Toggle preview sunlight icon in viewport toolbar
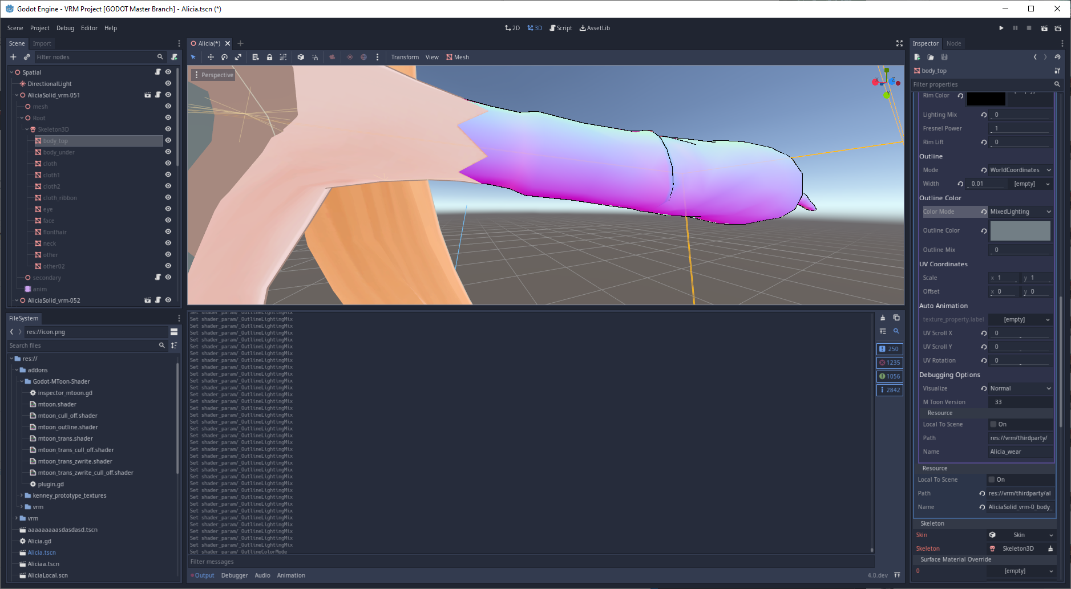This screenshot has height=589, width=1071. pyautogui.click(x=350, y=57)
